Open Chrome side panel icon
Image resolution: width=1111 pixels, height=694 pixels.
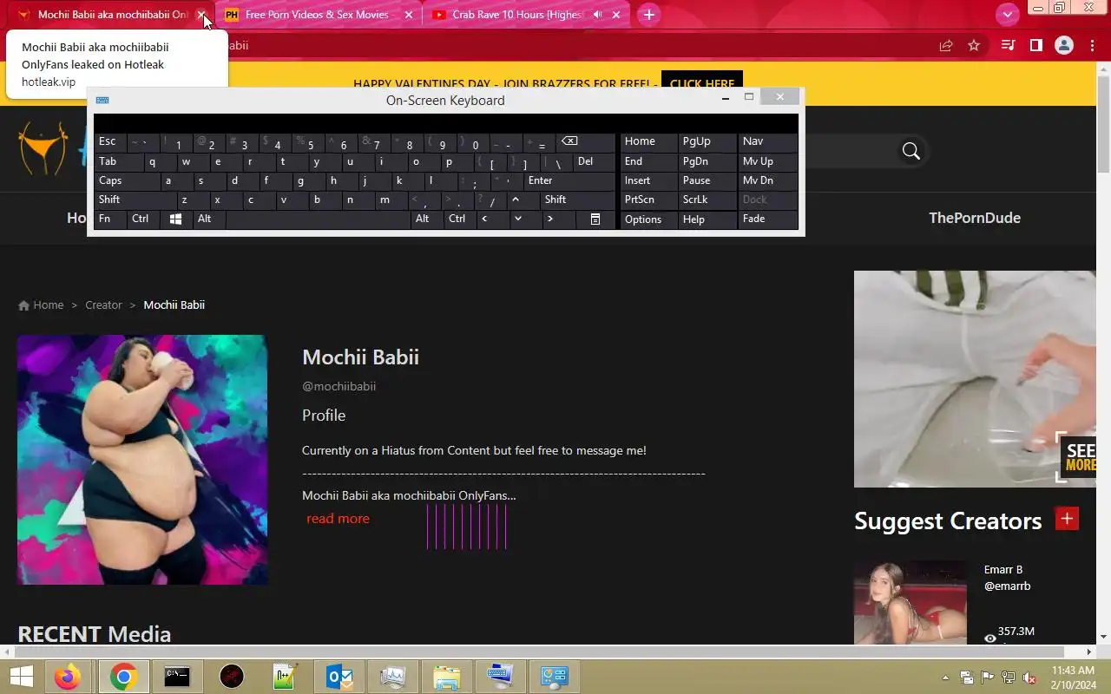click(1035, 46)
